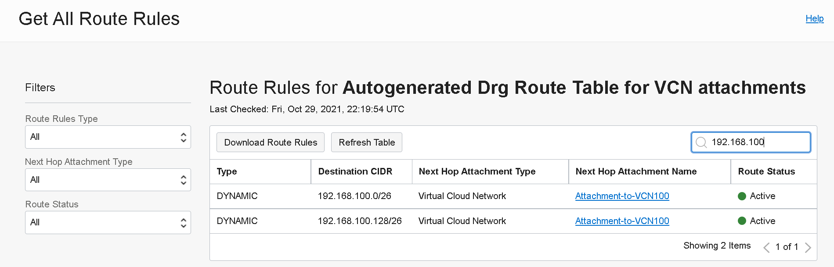
Task: Sort by Destination CIDR column header
Action: click(355, 171)
